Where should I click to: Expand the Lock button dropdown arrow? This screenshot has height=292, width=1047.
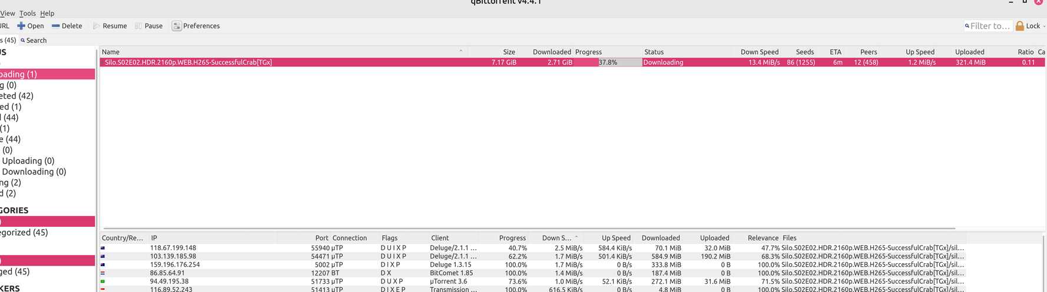(1044, 26)
